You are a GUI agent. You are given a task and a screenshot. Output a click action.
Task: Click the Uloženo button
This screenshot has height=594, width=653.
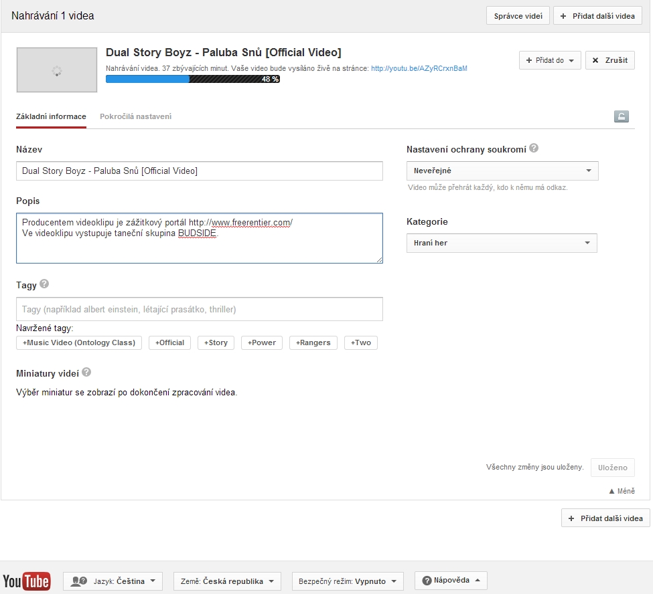click(x=613, y=468)
